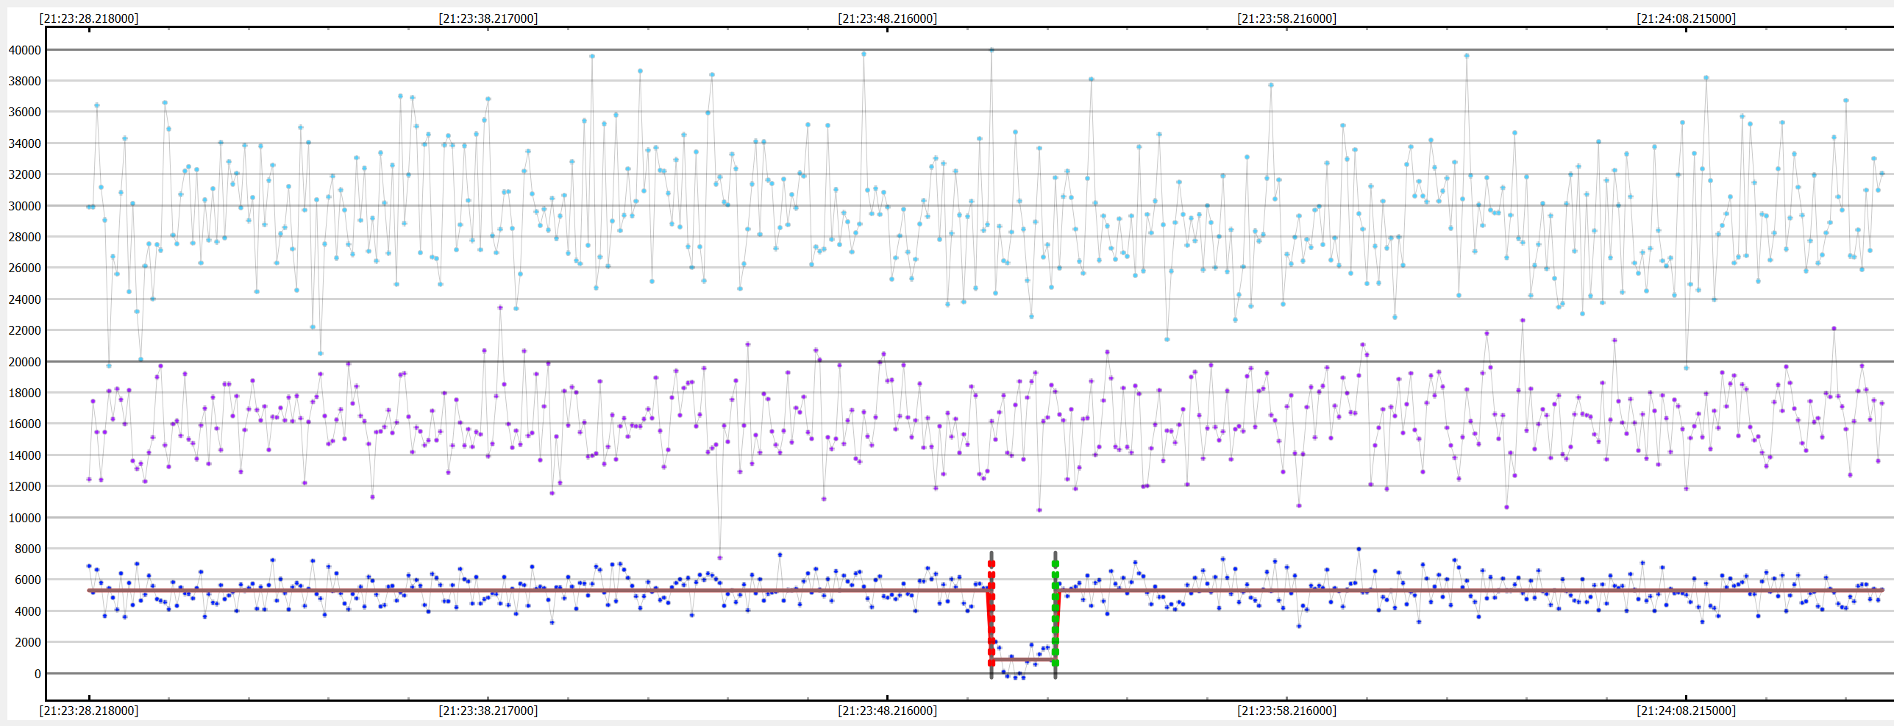
Task: Click the brown low-level segment between markers
Action: [1023, 660]
